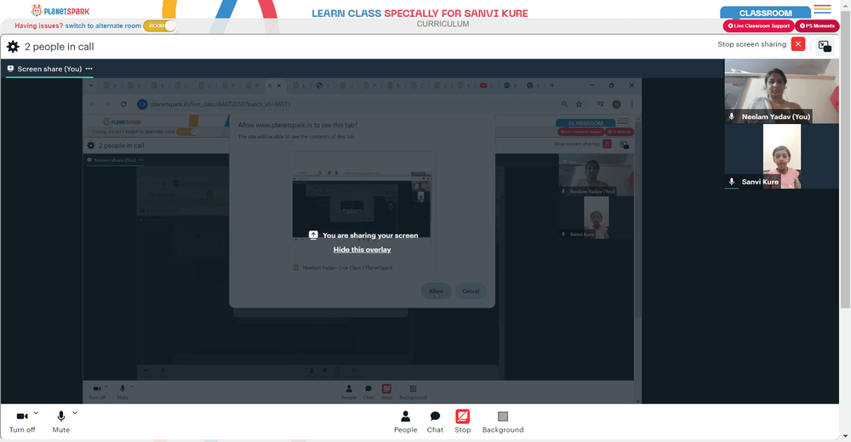Click the screen share icon on the tab label
851x442 pixels.
coord(10,69)
